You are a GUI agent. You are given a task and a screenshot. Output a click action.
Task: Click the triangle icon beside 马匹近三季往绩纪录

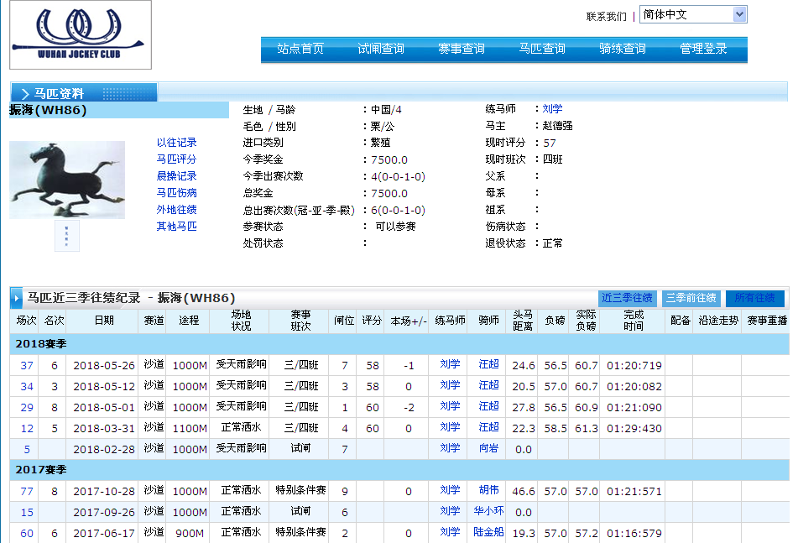pos(17,298)
